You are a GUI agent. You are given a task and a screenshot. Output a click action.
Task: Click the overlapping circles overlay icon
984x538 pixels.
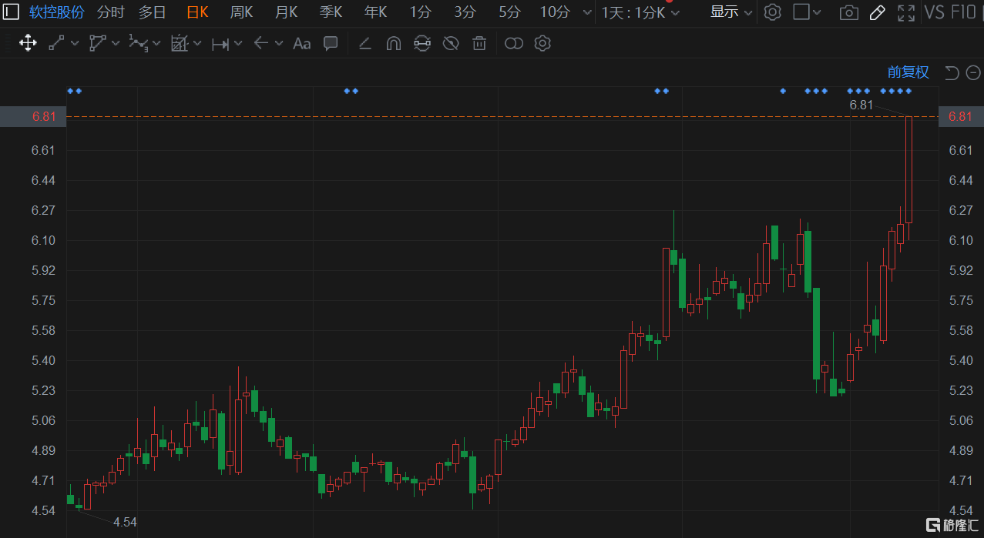coord(514,44)
